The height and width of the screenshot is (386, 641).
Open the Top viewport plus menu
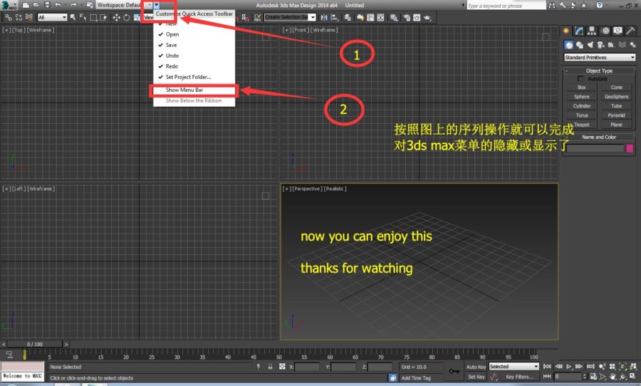point(6,30)
